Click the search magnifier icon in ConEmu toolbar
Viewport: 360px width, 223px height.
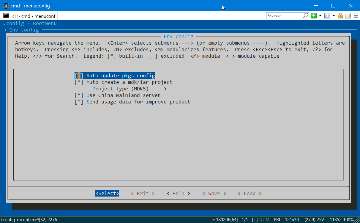click(306, 15)
